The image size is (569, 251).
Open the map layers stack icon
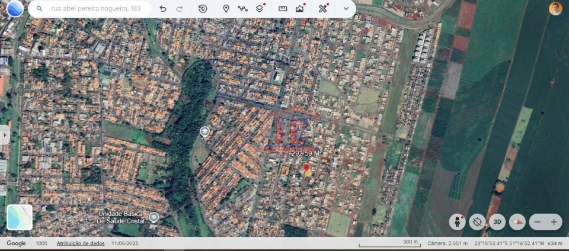coord(260,9)
